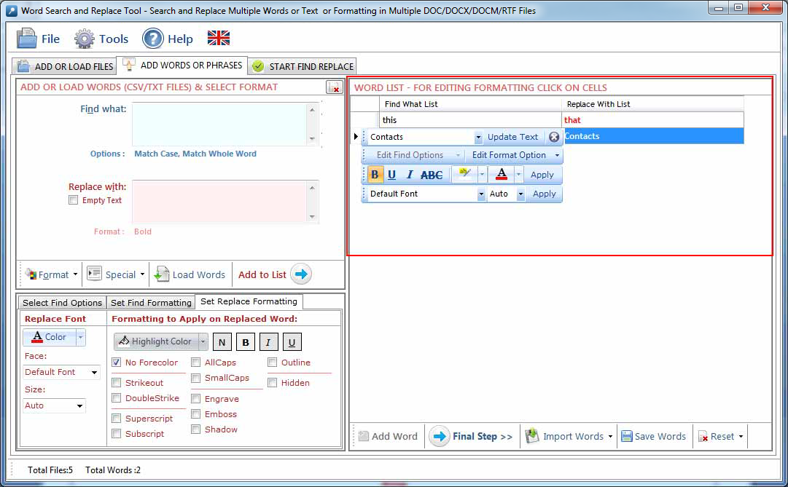The width and height of the screenshot is (788, 487).
Task: Click the blue arrow next to Add to List
Action: [301, 274]
